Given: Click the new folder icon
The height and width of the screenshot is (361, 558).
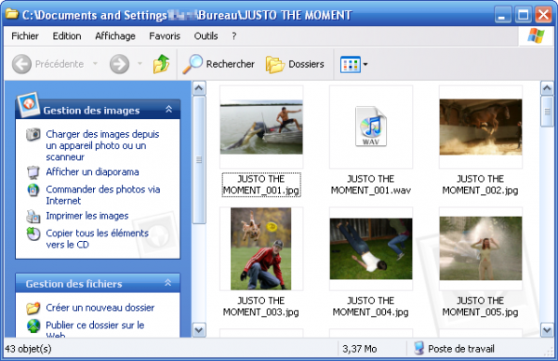Looking at the screenshot, I should click(x=33, y=308).
